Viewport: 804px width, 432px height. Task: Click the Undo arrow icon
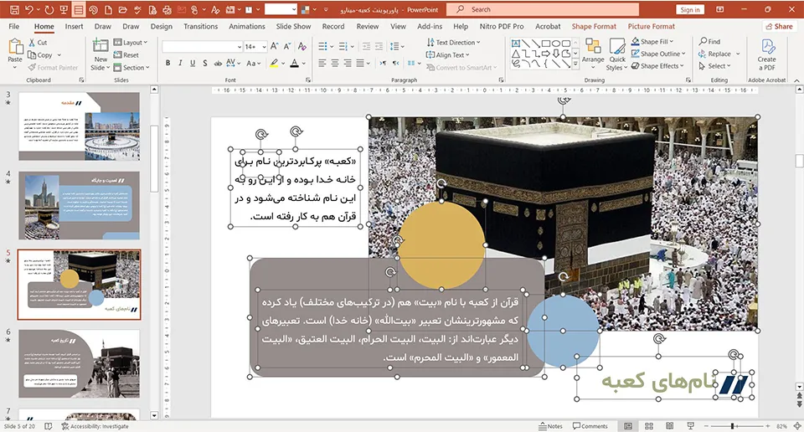click(29, 9)
